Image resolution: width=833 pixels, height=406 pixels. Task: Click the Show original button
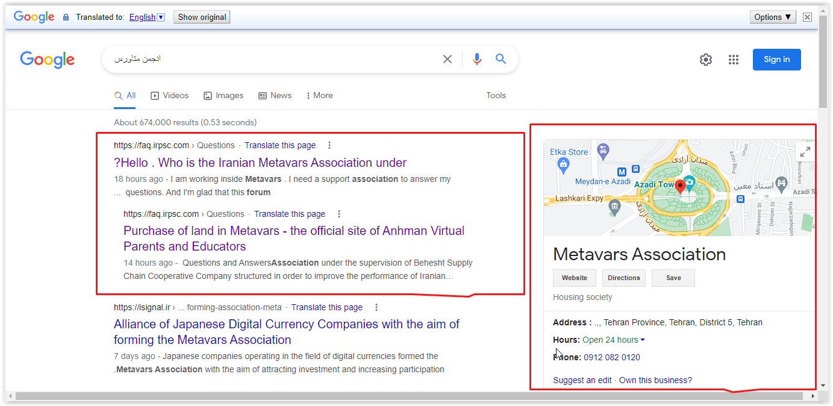(x=202, y=17)
